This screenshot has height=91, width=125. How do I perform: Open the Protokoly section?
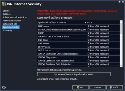coord(7,30)
